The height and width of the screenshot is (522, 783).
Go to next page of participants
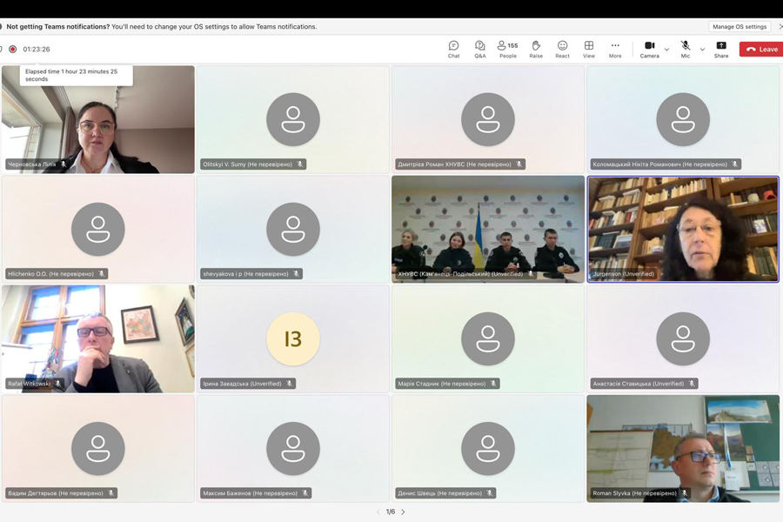403,512
